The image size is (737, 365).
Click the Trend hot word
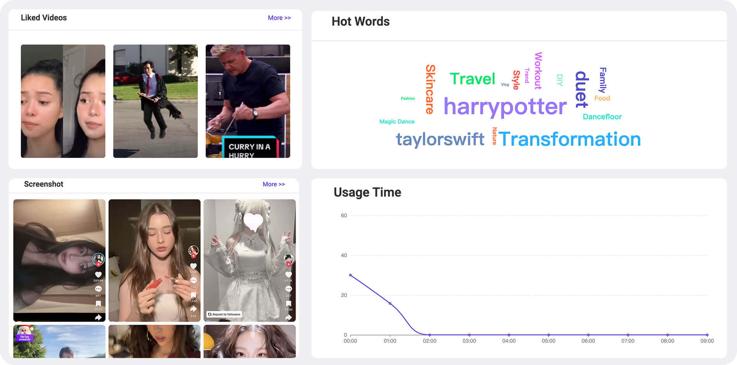point(527,76)
